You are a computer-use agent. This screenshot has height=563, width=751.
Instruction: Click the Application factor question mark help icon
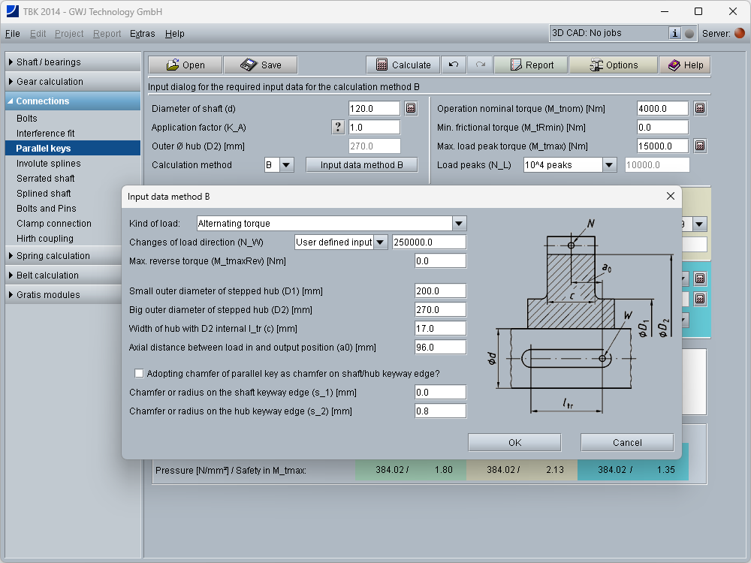click(x=338, y=128)
